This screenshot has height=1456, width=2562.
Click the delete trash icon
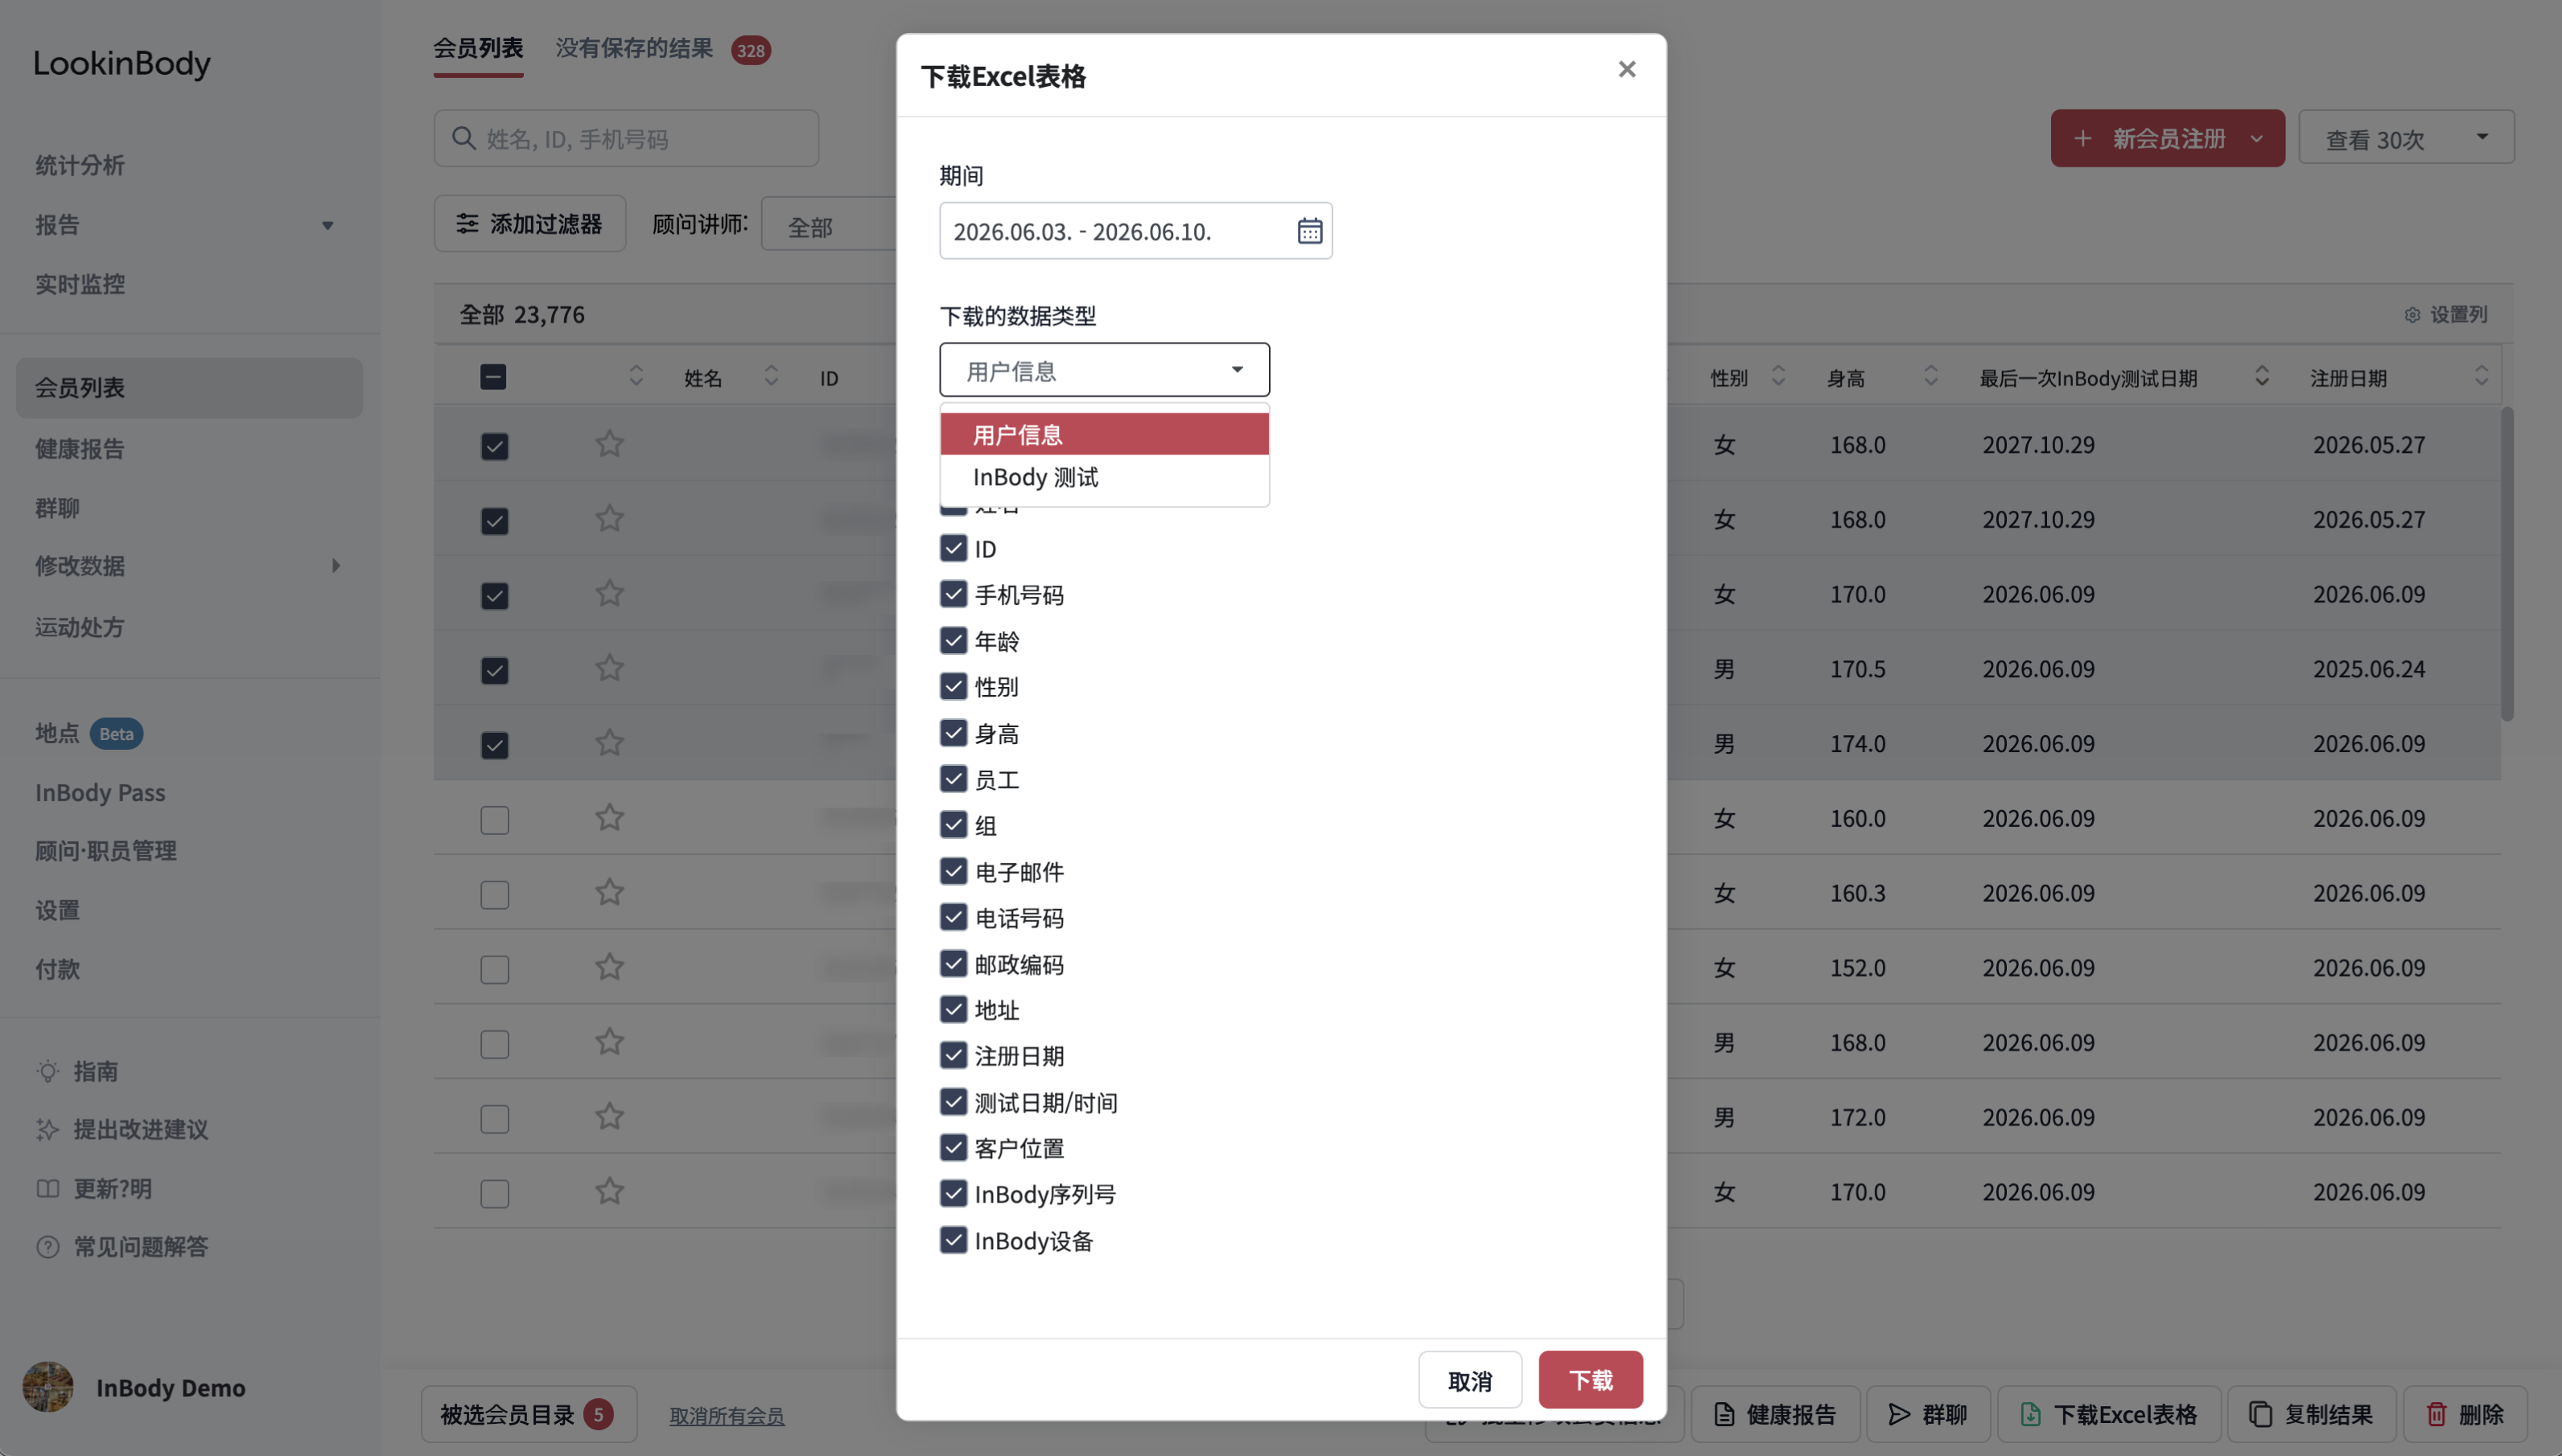2437,1414
